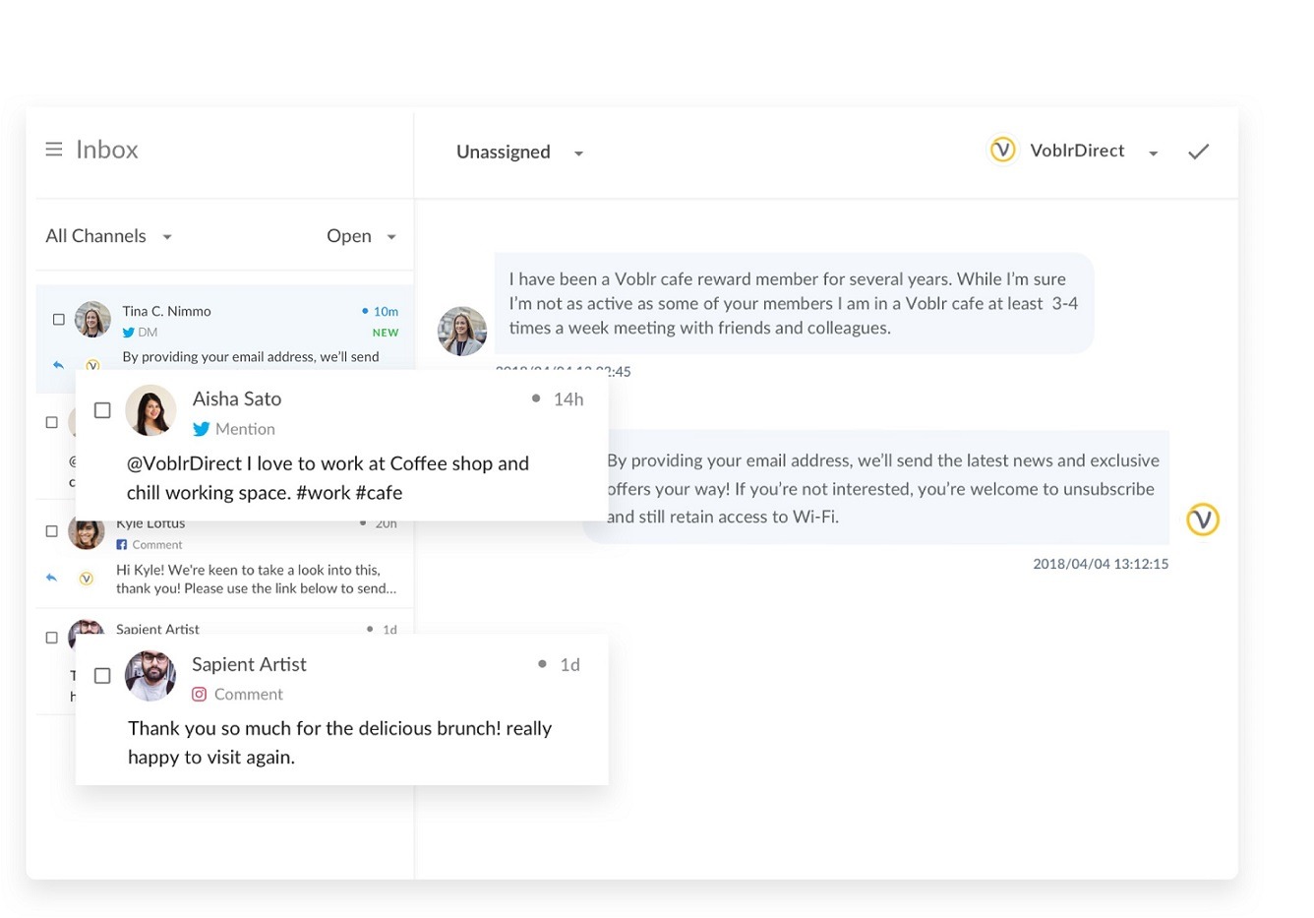1314x918 pixels.
Task: Expand the Unassigned assignee dropdown
Action: click(x=520, y=153)
